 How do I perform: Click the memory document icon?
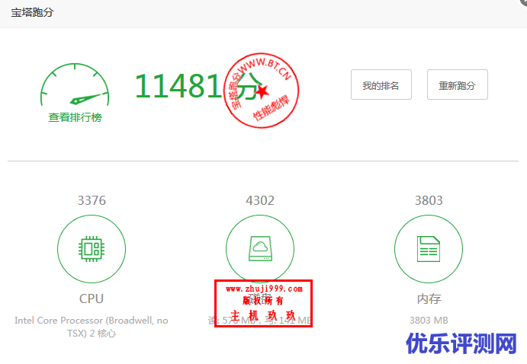pos(429,249)
